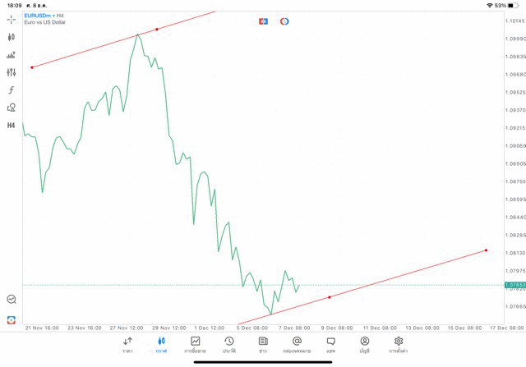Open the indicators function (f) icon
This screenshot has height=367, width=526.
click(x=12, y=89)
